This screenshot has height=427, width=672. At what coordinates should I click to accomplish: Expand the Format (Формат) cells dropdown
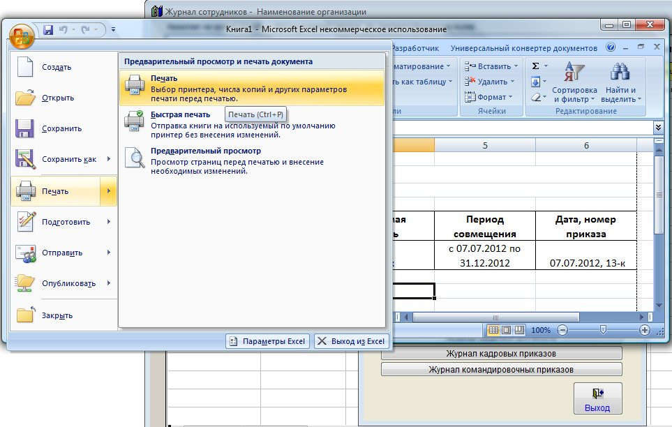(511, 97)
